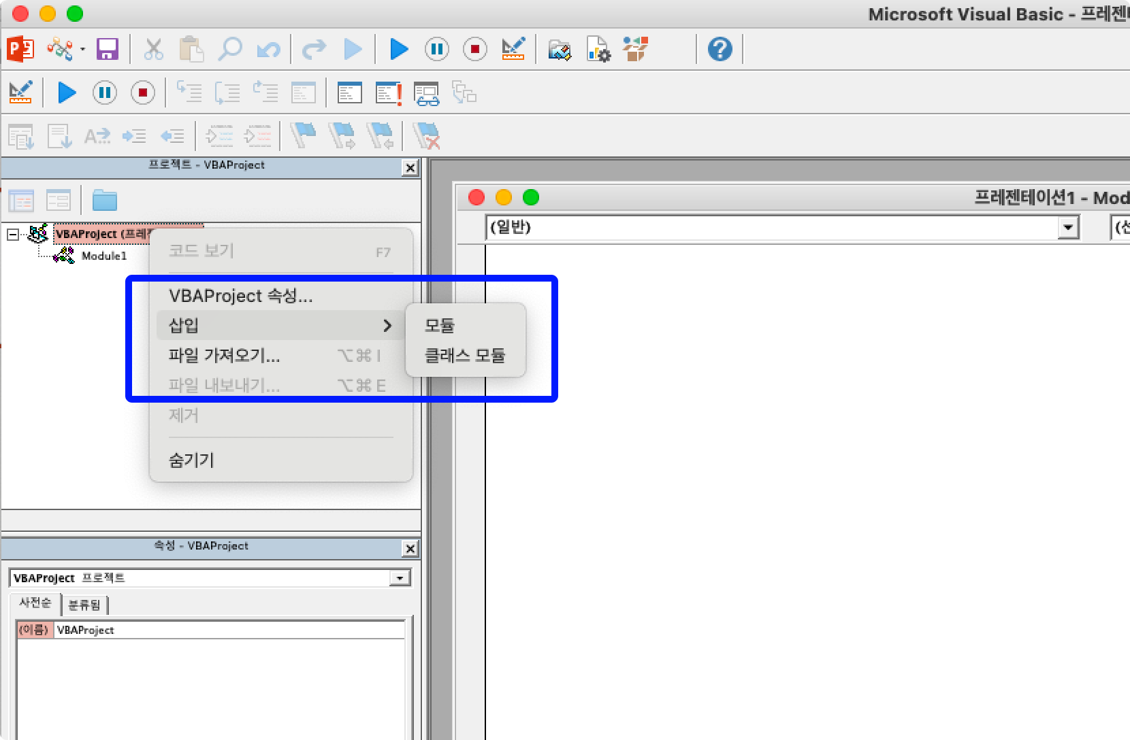
Task: Click the Paste clipboard icon
Action: click(191, 49)
